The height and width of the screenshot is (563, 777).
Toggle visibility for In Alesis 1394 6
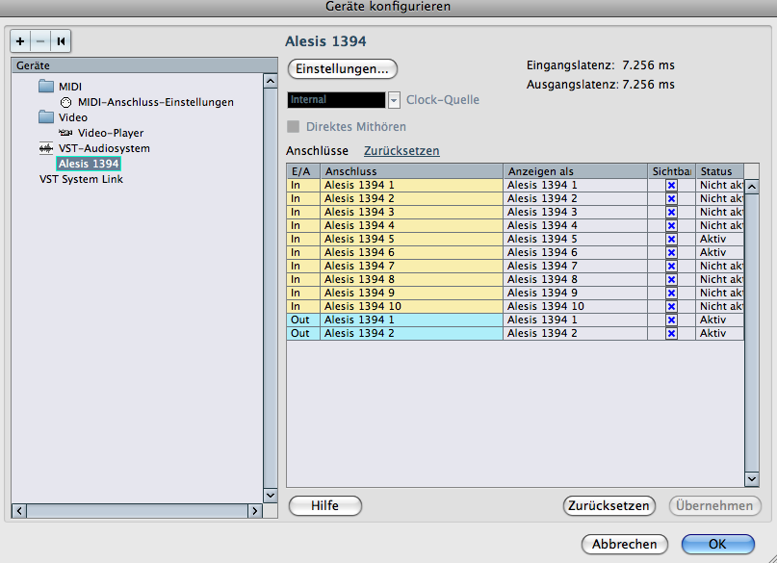[x=671, y=252]
